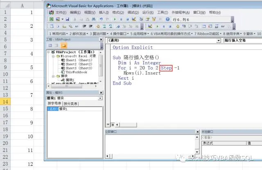Click the Find binoculars icon
This screenshot has width=262, height=170.
pyautogui.click(x=94, y=19)
